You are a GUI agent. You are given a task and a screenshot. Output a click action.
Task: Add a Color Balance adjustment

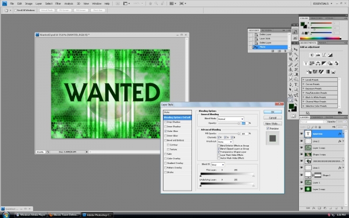[318, 63]
